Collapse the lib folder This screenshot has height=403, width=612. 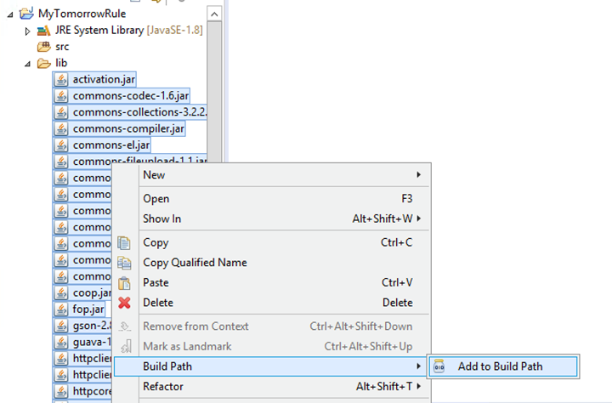click(27, 63)
